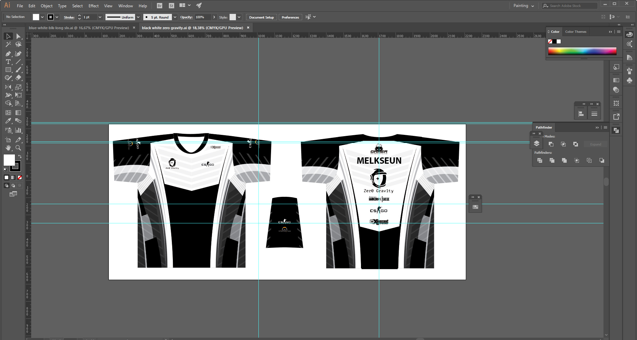
Task: Select the Type tool
Action: click(8, 62)
